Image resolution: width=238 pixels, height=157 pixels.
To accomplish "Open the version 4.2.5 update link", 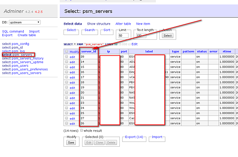I will [x=39, y=12].
